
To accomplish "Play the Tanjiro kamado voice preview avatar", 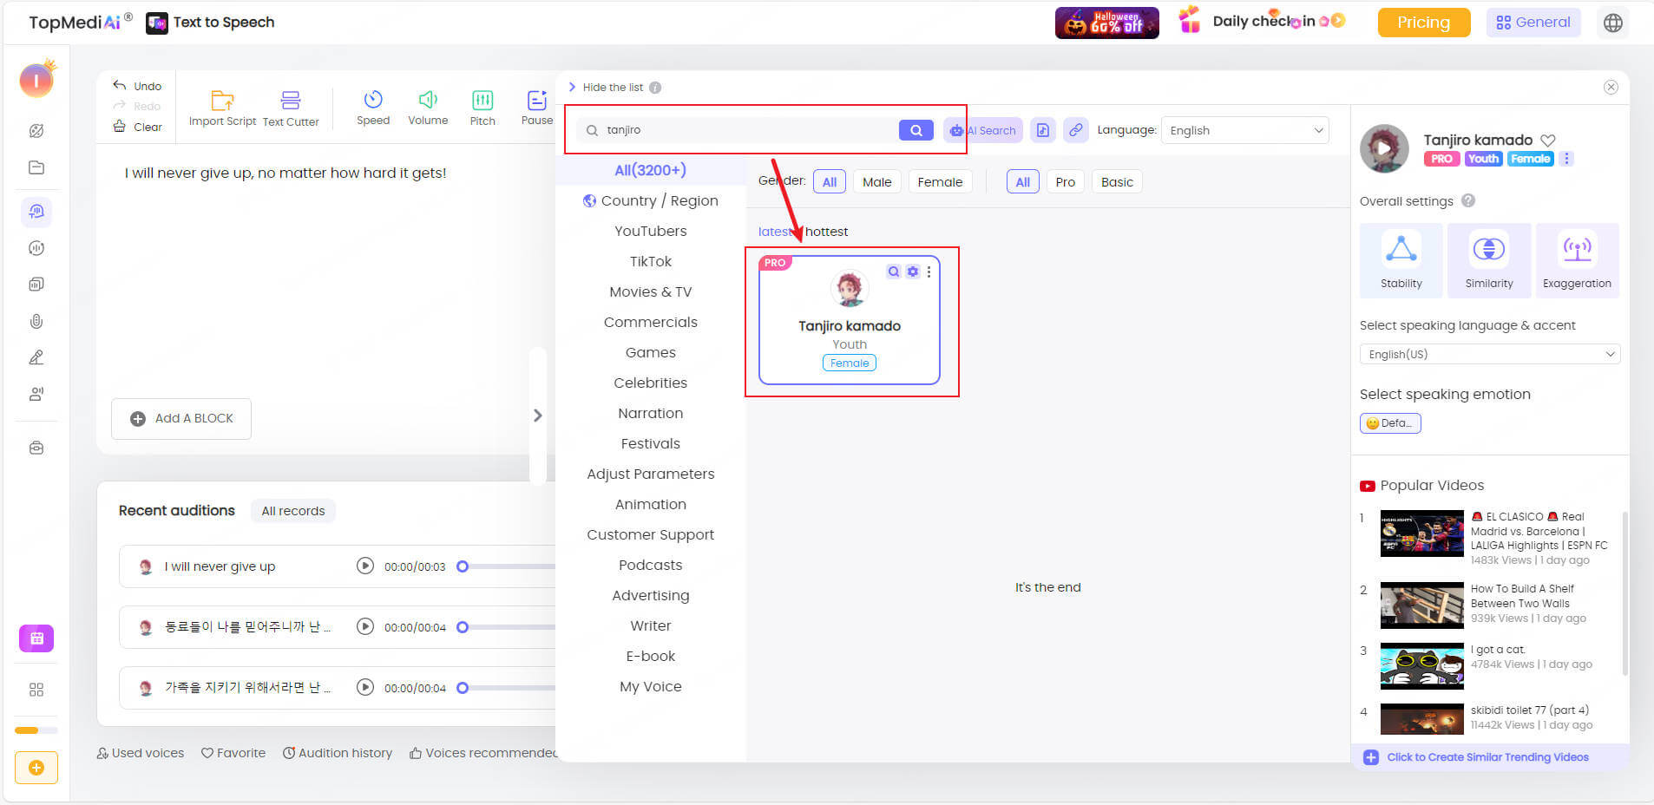I will tap(1384, 148).
